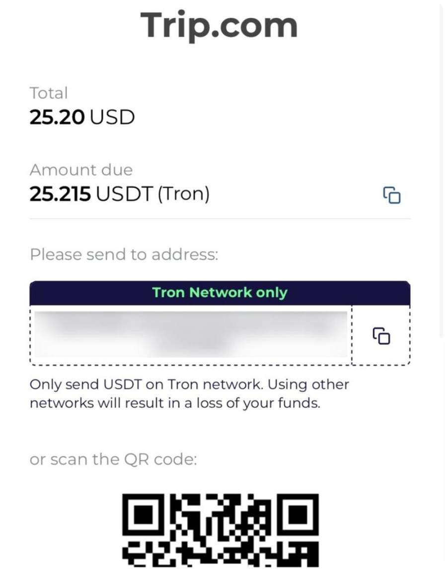Click the "(Tron)" network text in amount due
This screenshot has width=445, height=573.
tap(183, 194)
